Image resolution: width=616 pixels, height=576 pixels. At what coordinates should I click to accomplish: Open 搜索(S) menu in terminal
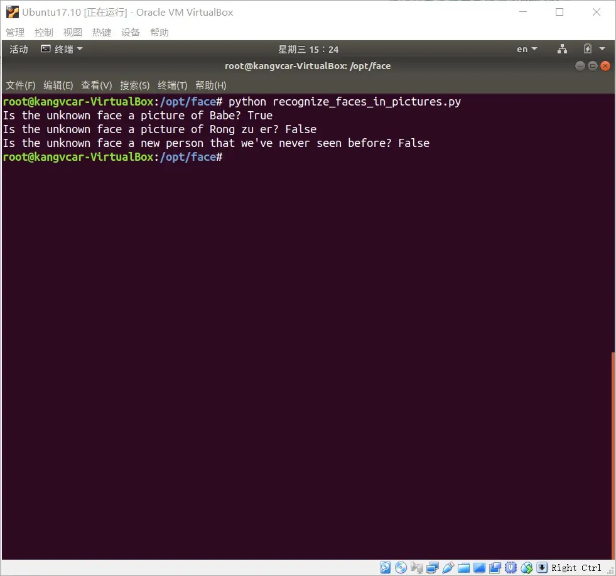coord(135,85)
